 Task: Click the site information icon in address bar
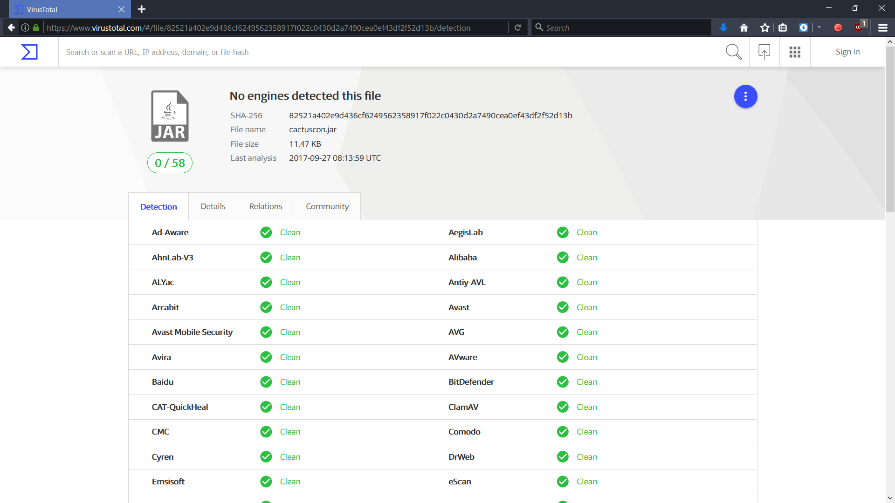click(x=25, y=28)
